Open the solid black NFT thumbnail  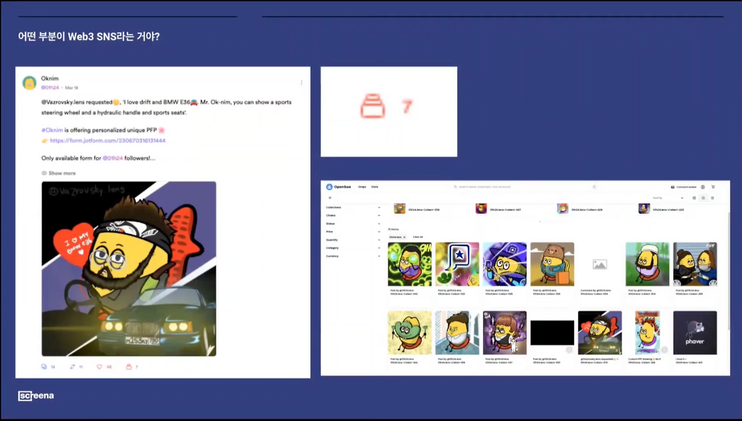tap(552, 333)
